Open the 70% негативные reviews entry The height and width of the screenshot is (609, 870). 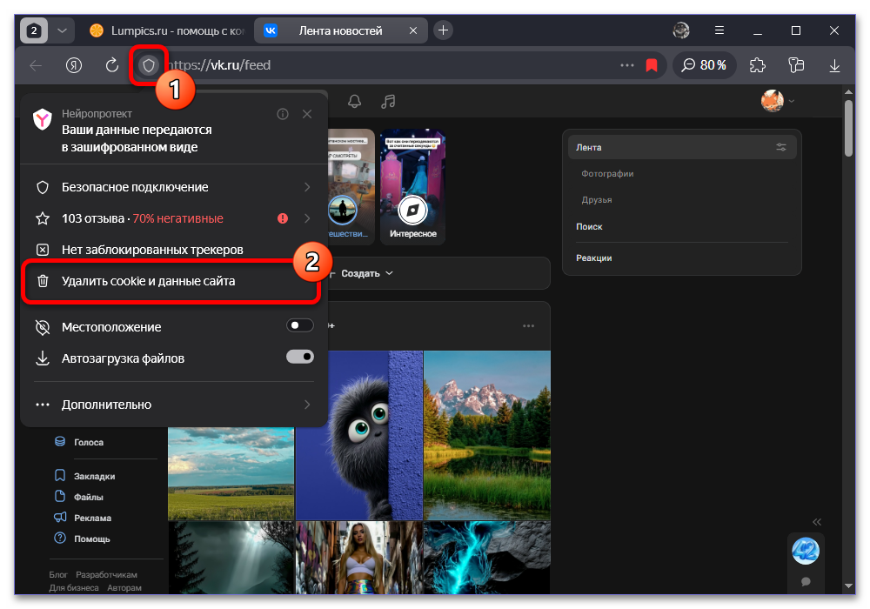click(x=177, y=218)
